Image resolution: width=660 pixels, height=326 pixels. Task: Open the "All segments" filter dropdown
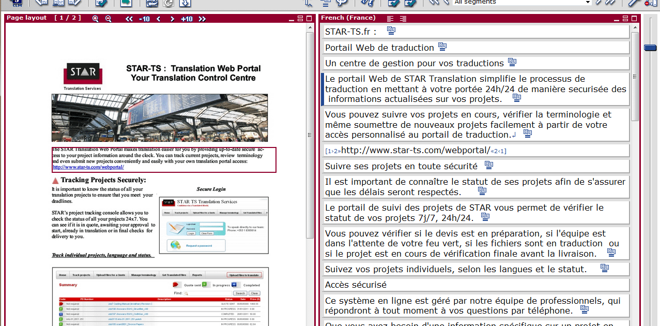point(522,3)
